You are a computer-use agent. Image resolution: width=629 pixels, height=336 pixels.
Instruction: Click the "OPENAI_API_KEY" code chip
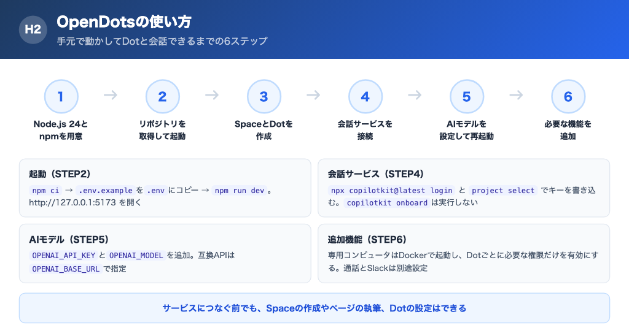(63, 256)
